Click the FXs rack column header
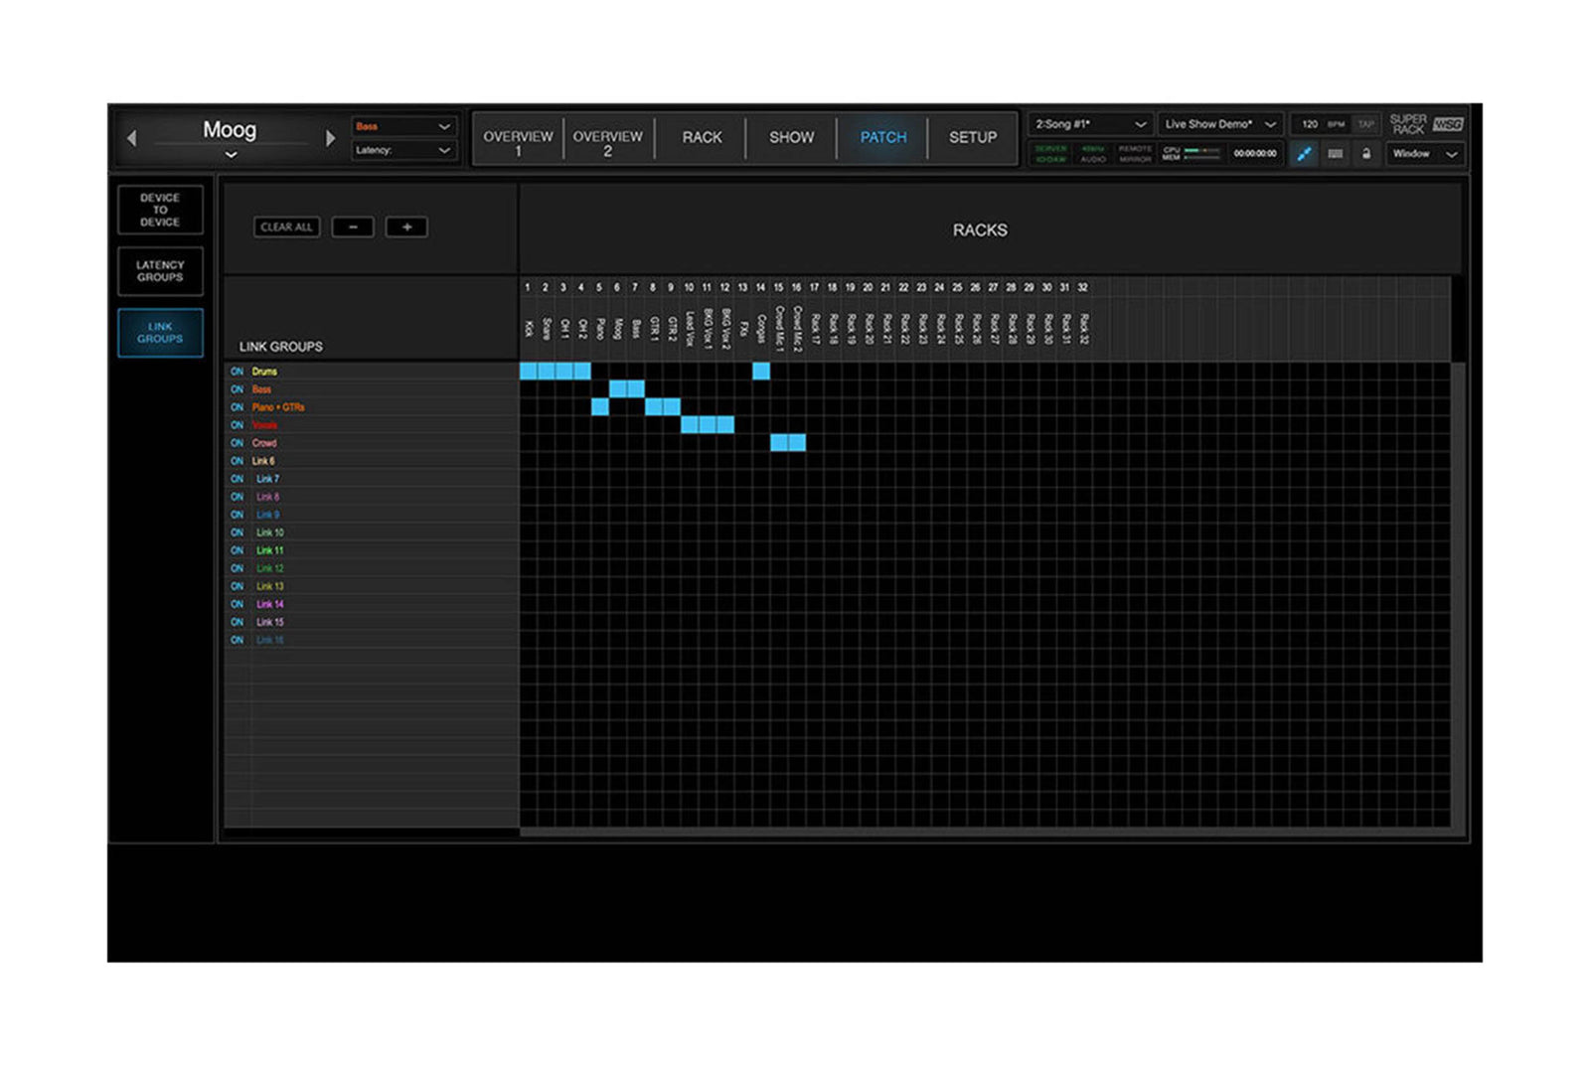 click(x=743, y=328)
